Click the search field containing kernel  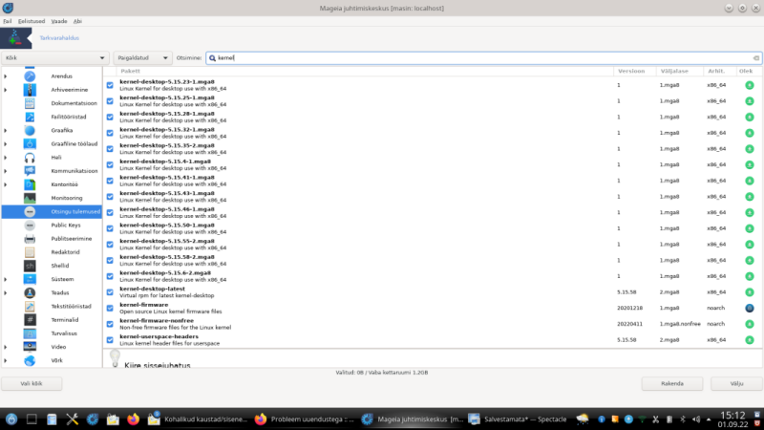click(477, 57)
